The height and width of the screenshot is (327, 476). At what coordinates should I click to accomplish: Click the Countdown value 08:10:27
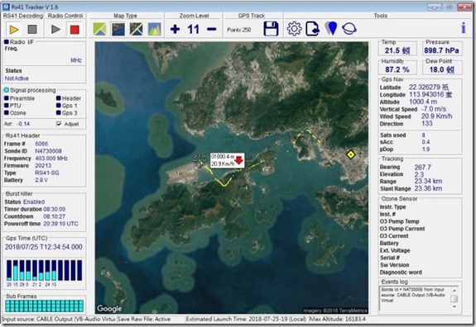(x=55, y=216)
